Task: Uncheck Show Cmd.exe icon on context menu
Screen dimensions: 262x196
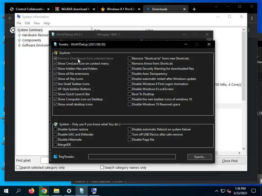Action: 55,64
